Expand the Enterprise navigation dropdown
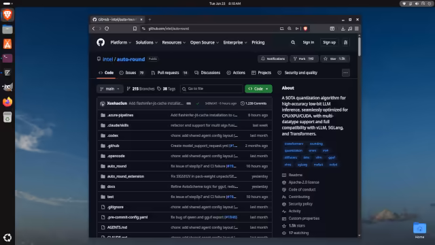 tap(235, 42)
